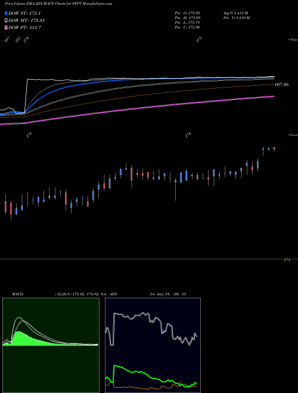The width and height of the screenshot is (298, 393).
Task: Click the green MACD histogram chart
Action: click(51, 345)
